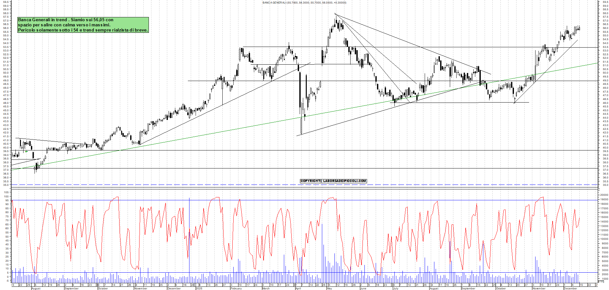Click the April label on time axis
The width and height of the screenshot is (609, 290).
[298, 288]
